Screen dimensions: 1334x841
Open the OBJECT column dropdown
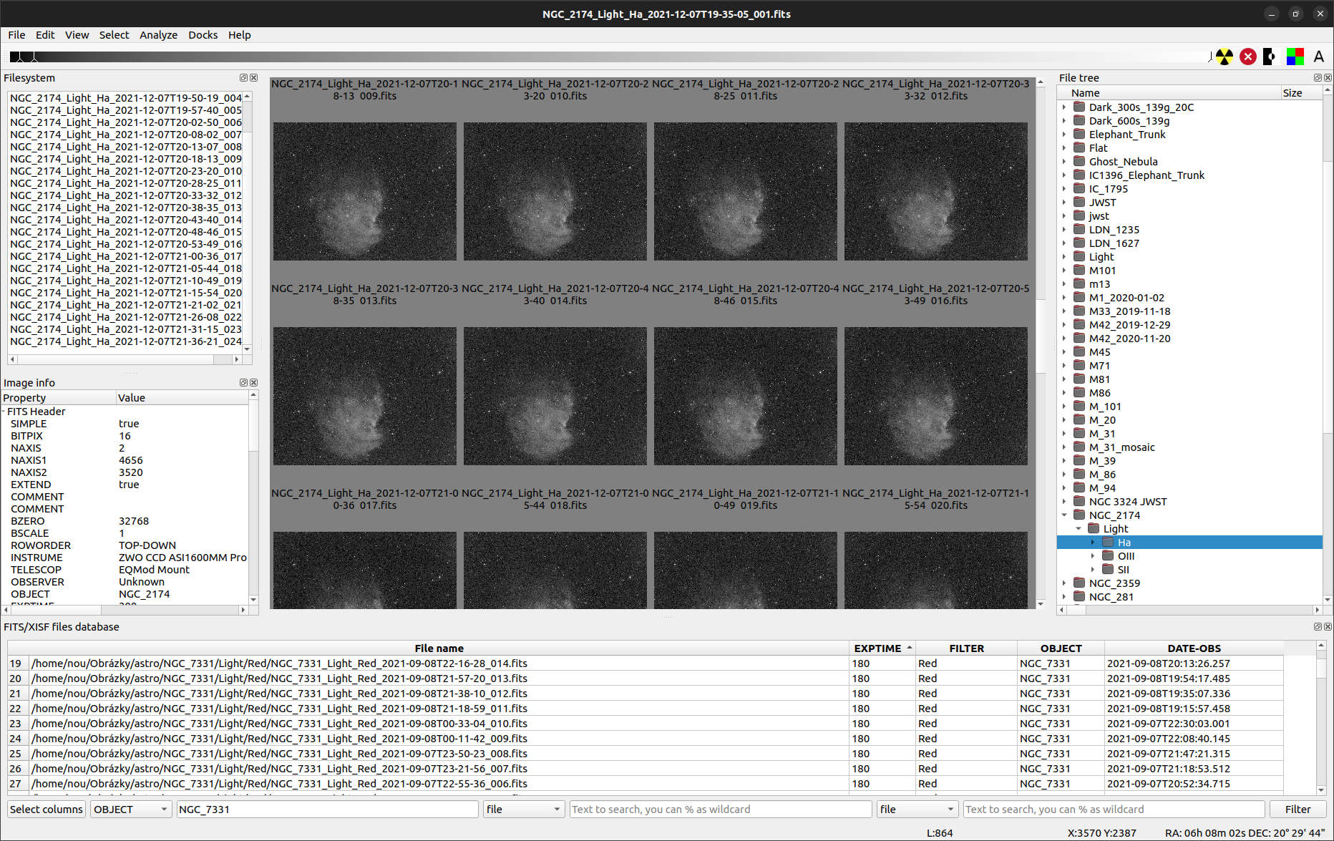pyautogui.click(x=130, y=810)
